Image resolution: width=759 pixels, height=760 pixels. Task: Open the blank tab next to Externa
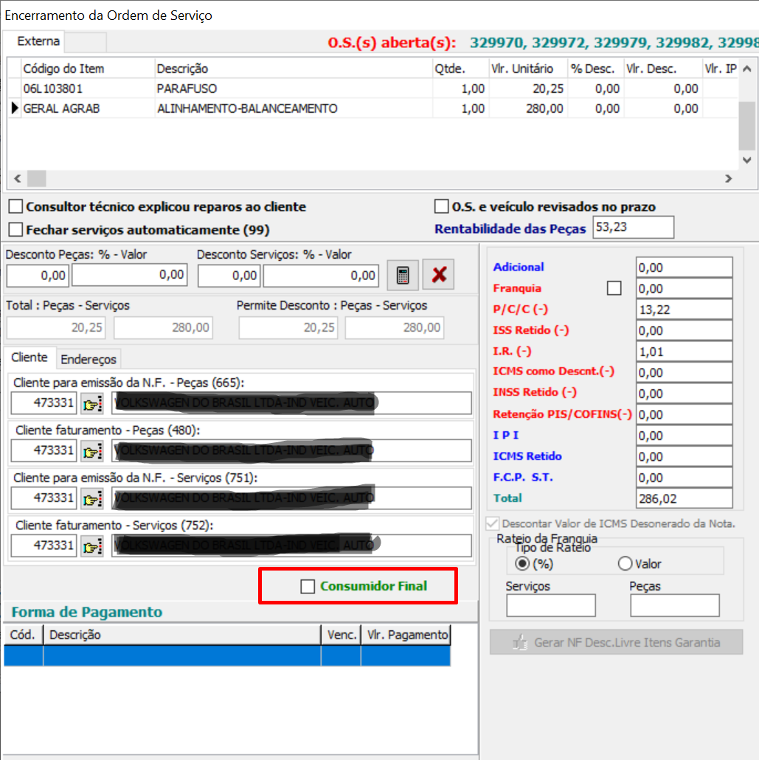pos(86,42)
